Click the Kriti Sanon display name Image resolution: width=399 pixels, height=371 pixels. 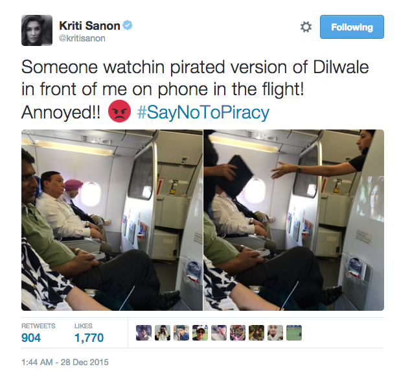[89, 26]
